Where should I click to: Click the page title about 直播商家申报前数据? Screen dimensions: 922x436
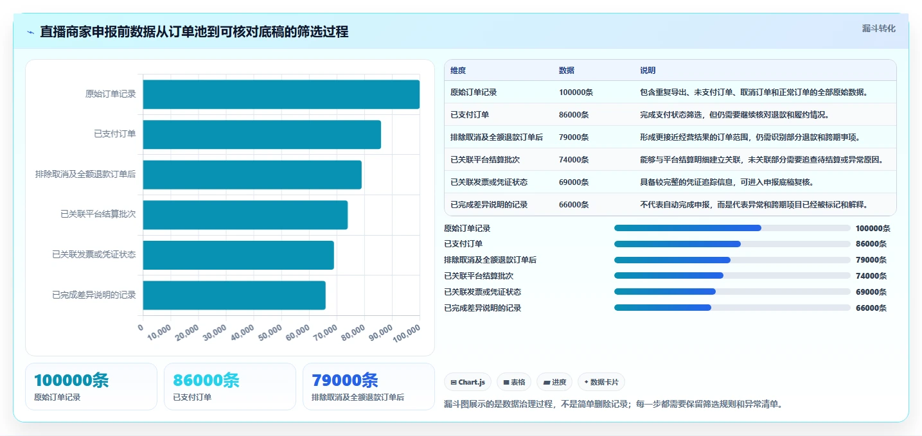pos(194,32)
